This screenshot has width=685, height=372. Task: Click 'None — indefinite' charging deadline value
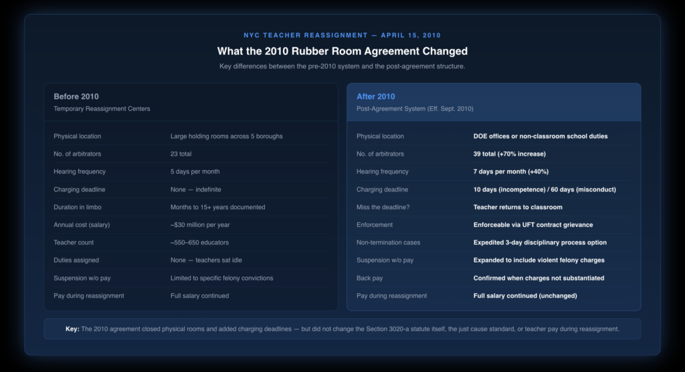pyautogui.click(x=195, y=190)
